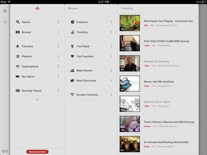Expand Subscriptions with its chevron

58,67
